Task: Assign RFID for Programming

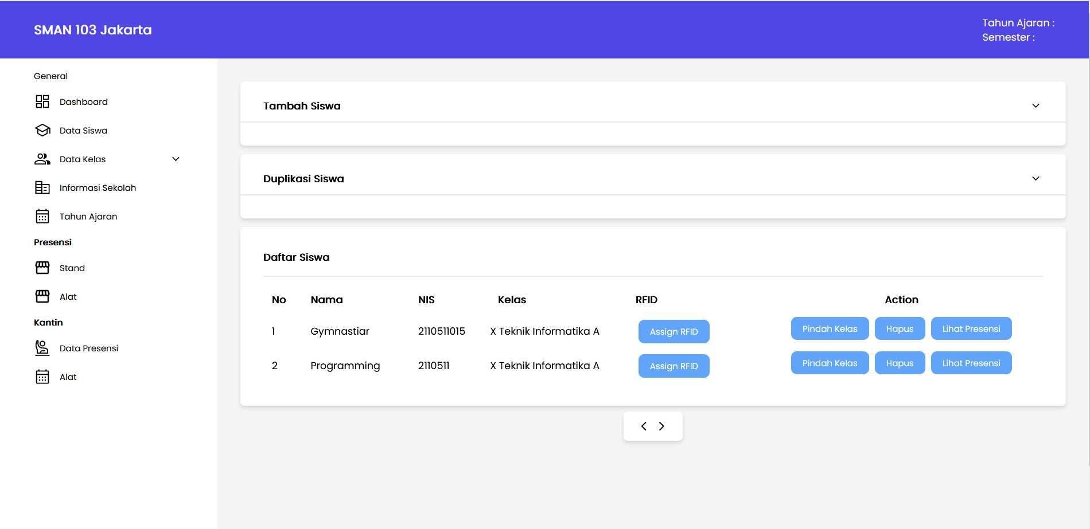Action: pyautogui.click(x=674, y=366)
